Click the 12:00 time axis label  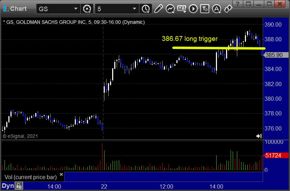pyautogui.click(x=166, y=186)
